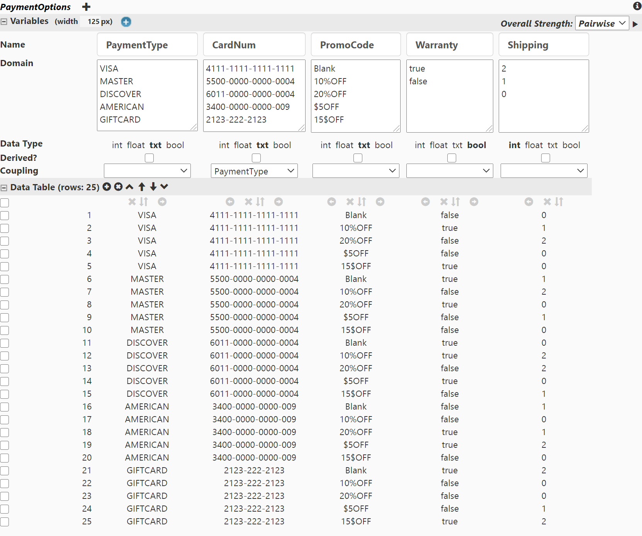The image size is (642, 536).
Task: Enable Derived checkbox under Warranty
Action: (x=452, y=158)
